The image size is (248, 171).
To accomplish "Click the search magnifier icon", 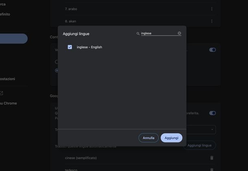I will click(138, 33).
